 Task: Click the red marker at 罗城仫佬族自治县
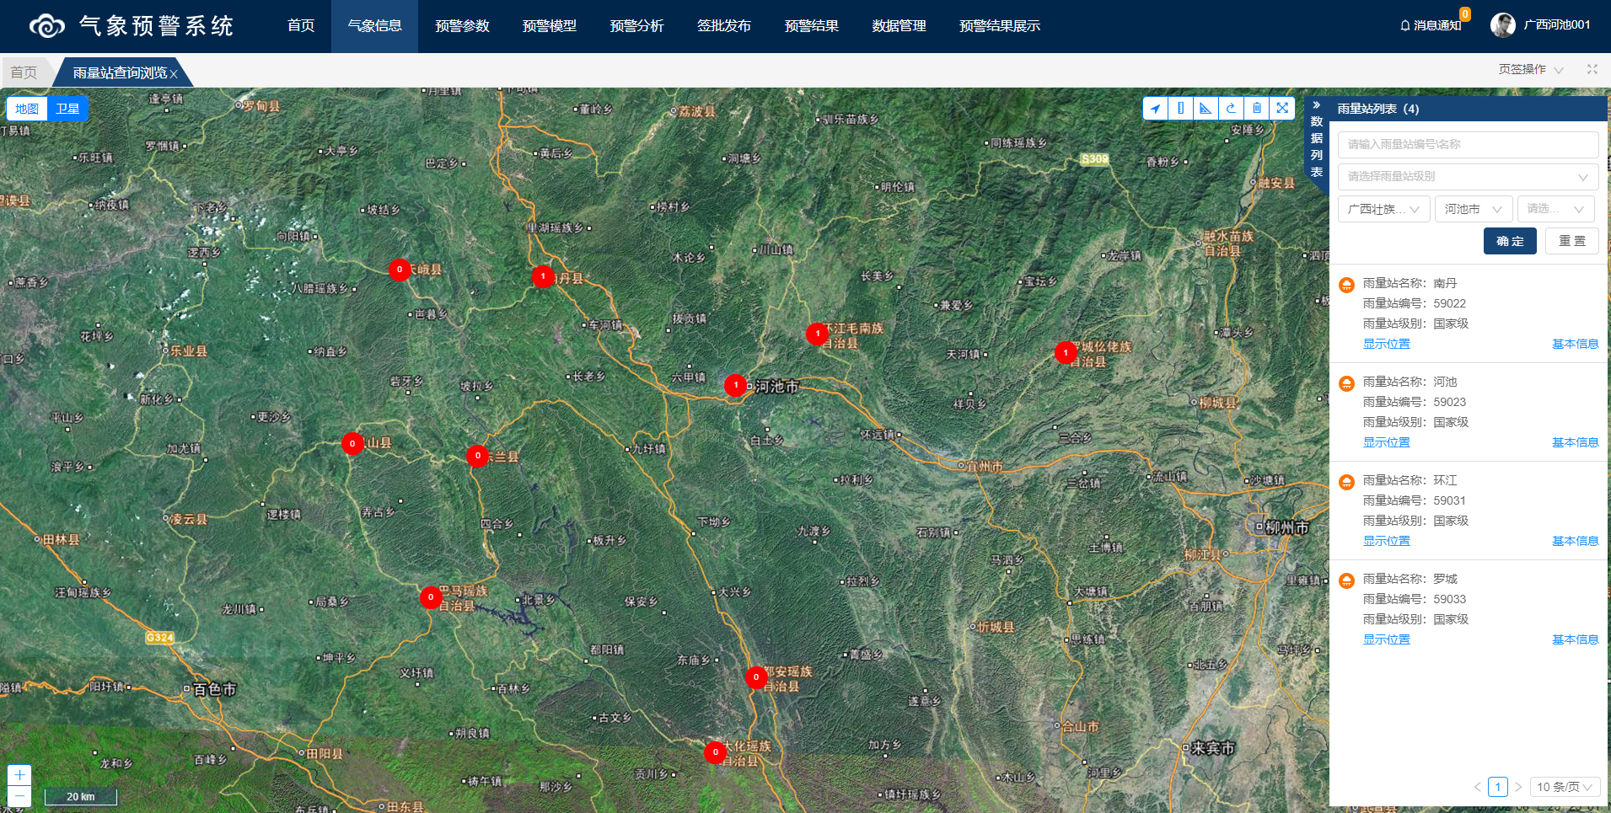1066,352
